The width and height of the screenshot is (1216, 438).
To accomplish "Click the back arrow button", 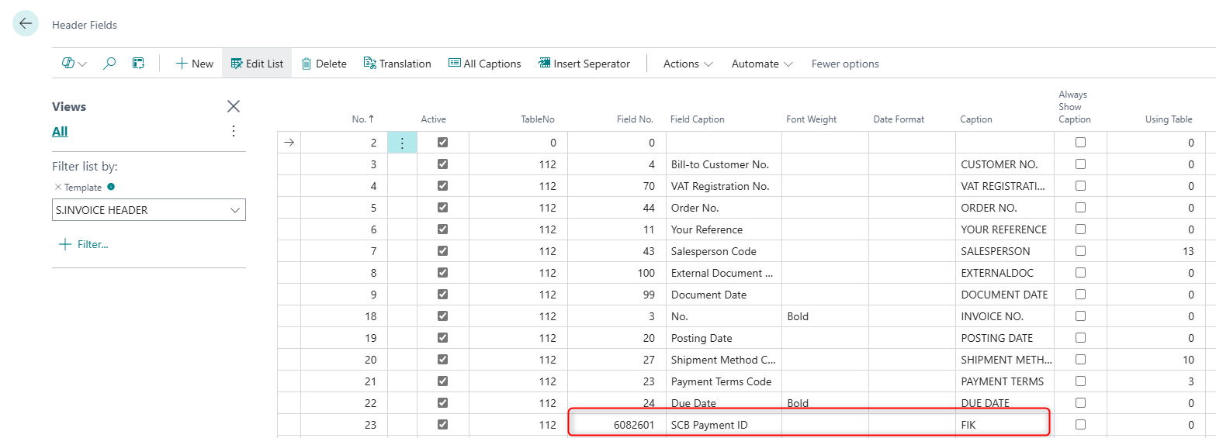I will click(26, 24).
